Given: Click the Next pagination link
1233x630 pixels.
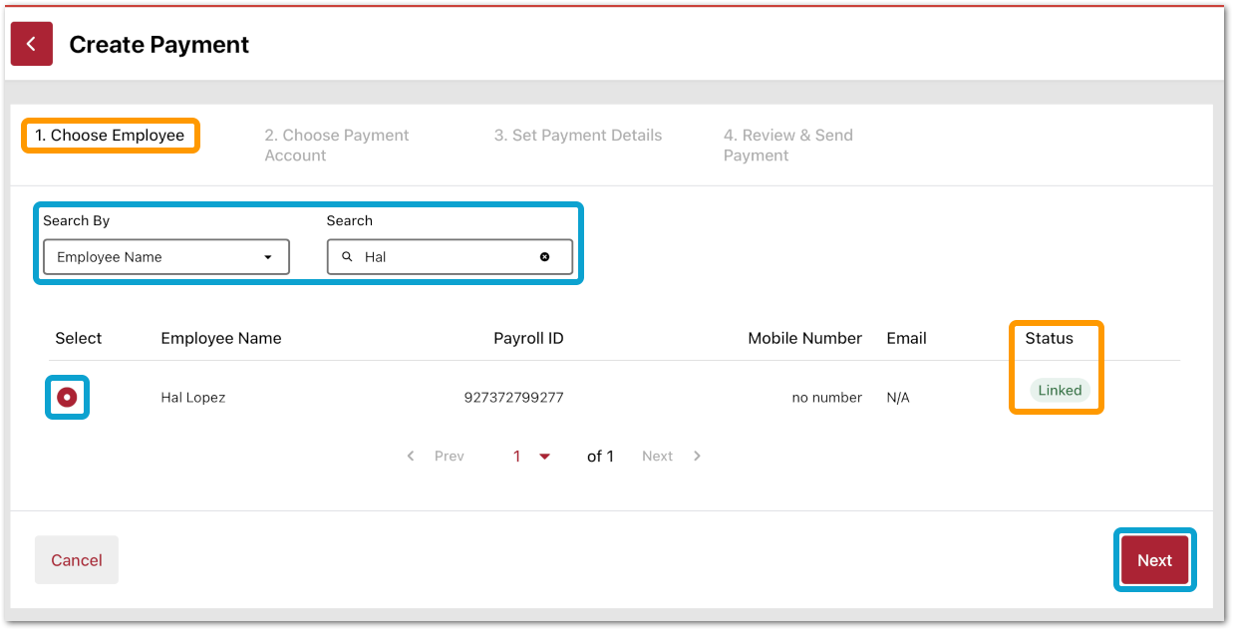Looking at the screenshot, I should click(x=657, y=457).
